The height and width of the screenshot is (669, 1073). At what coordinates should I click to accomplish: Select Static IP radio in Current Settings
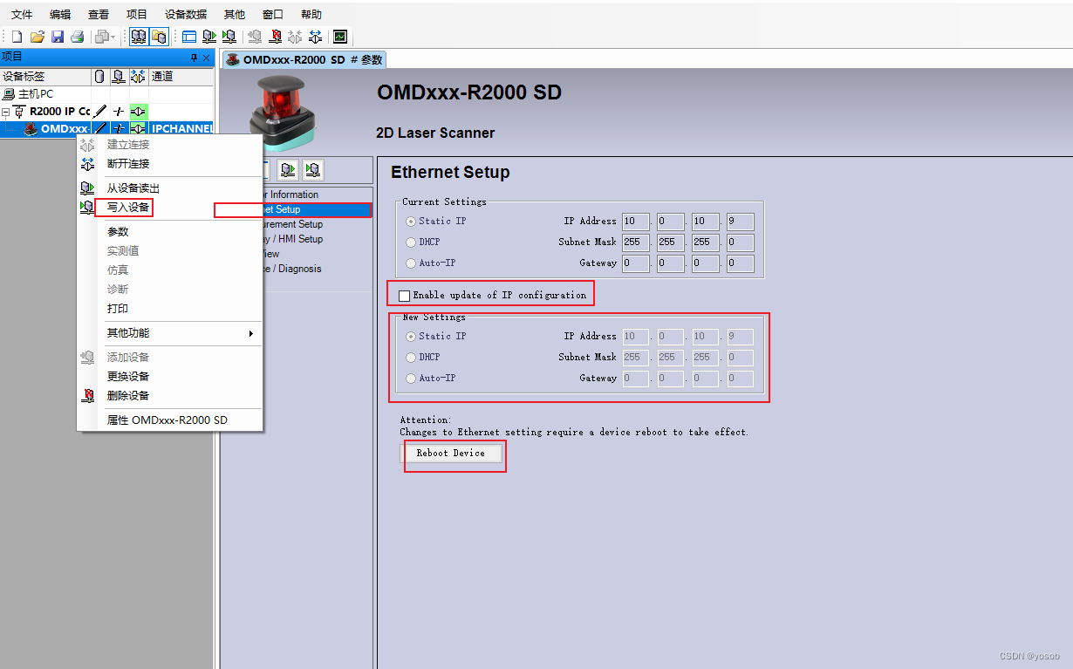click(411, 222)
